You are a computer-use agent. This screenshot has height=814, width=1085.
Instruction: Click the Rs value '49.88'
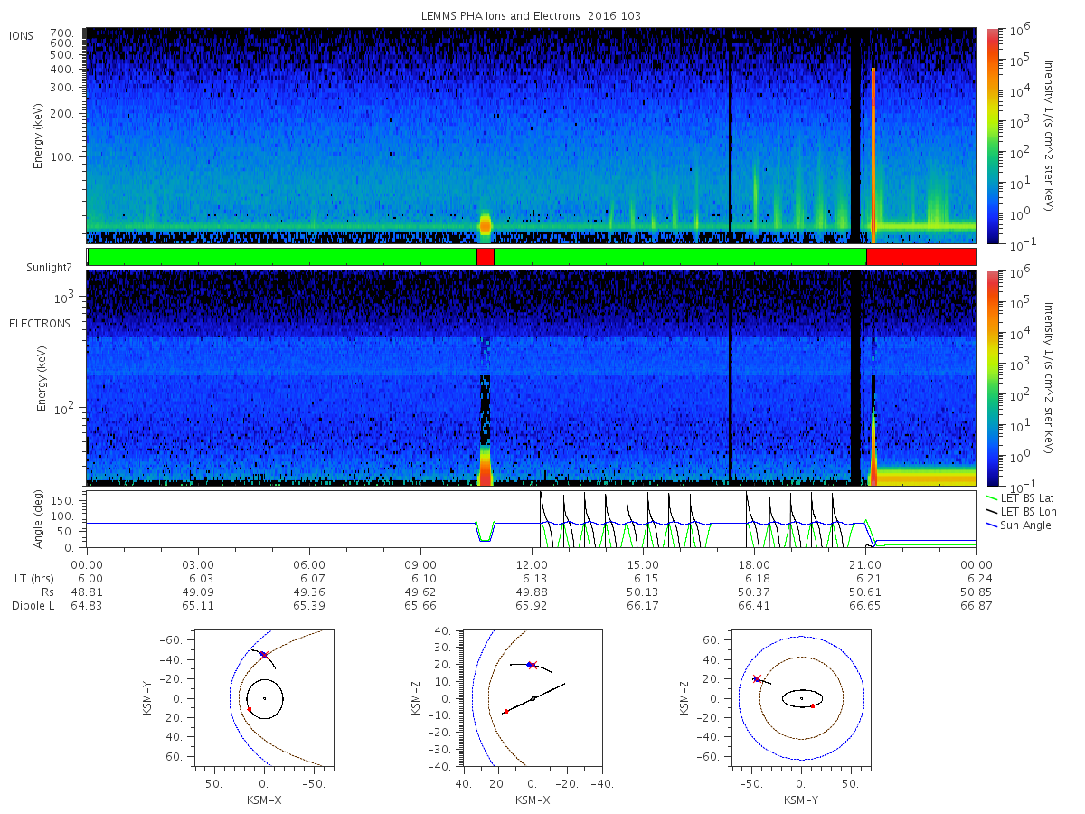pyautogui.click(x=532, y=592)
